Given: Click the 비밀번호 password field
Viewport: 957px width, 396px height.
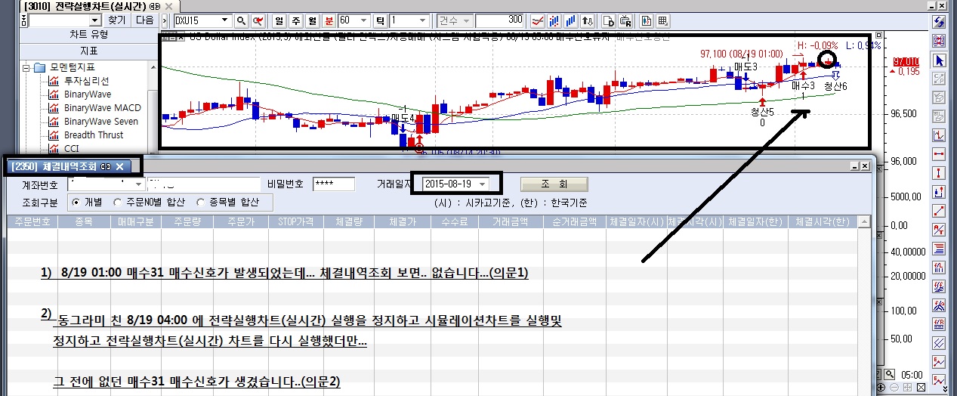Looking at the screenshot, I should (333, 184).
